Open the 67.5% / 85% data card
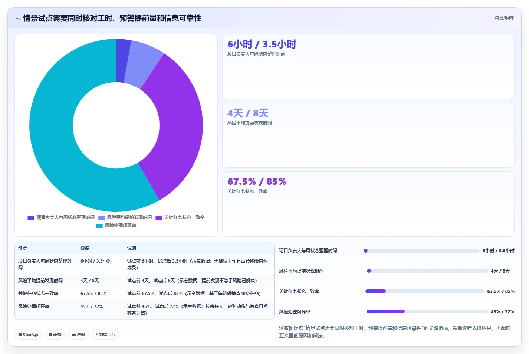The height and width of the screenshot is (354, 529). point(368,204)
